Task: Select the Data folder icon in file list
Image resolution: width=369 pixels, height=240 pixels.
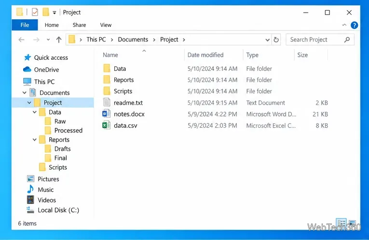Action: click(x=107, y=68)
